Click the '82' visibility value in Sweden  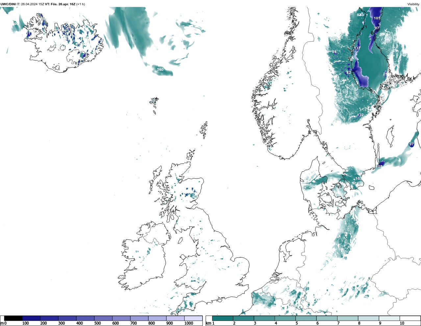pyautogui.click(x=348, y=73)
